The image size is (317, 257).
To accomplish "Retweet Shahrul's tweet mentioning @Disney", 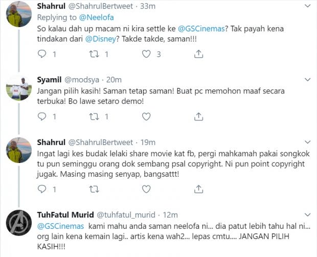I will point(94,54).
